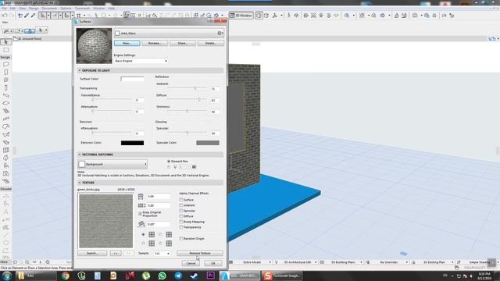Screen dimensions: 500x281
Task: Click the New... surface button
Action: pos(127,43)
